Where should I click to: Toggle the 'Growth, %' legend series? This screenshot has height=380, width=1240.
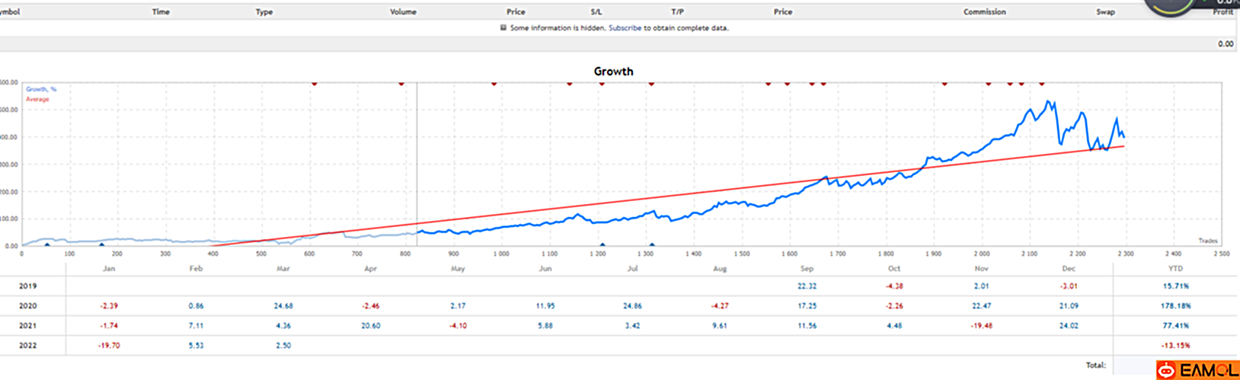(41, 89)
